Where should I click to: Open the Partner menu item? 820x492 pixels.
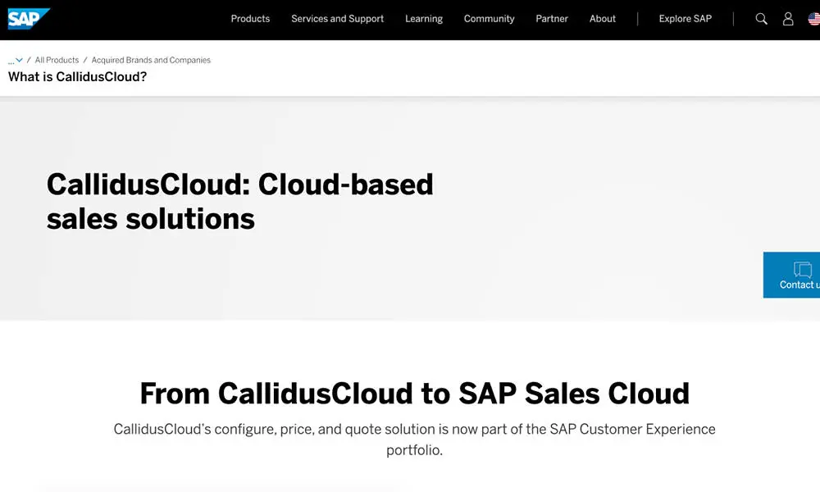click(551, 18)
